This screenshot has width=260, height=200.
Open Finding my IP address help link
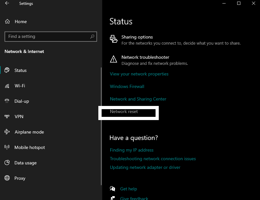[132, 150]
